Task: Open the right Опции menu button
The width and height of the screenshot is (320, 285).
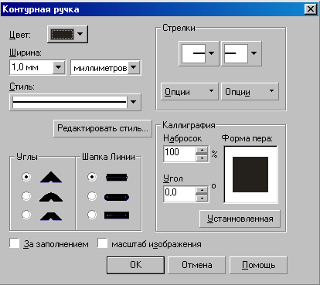Action: point(250,91)
